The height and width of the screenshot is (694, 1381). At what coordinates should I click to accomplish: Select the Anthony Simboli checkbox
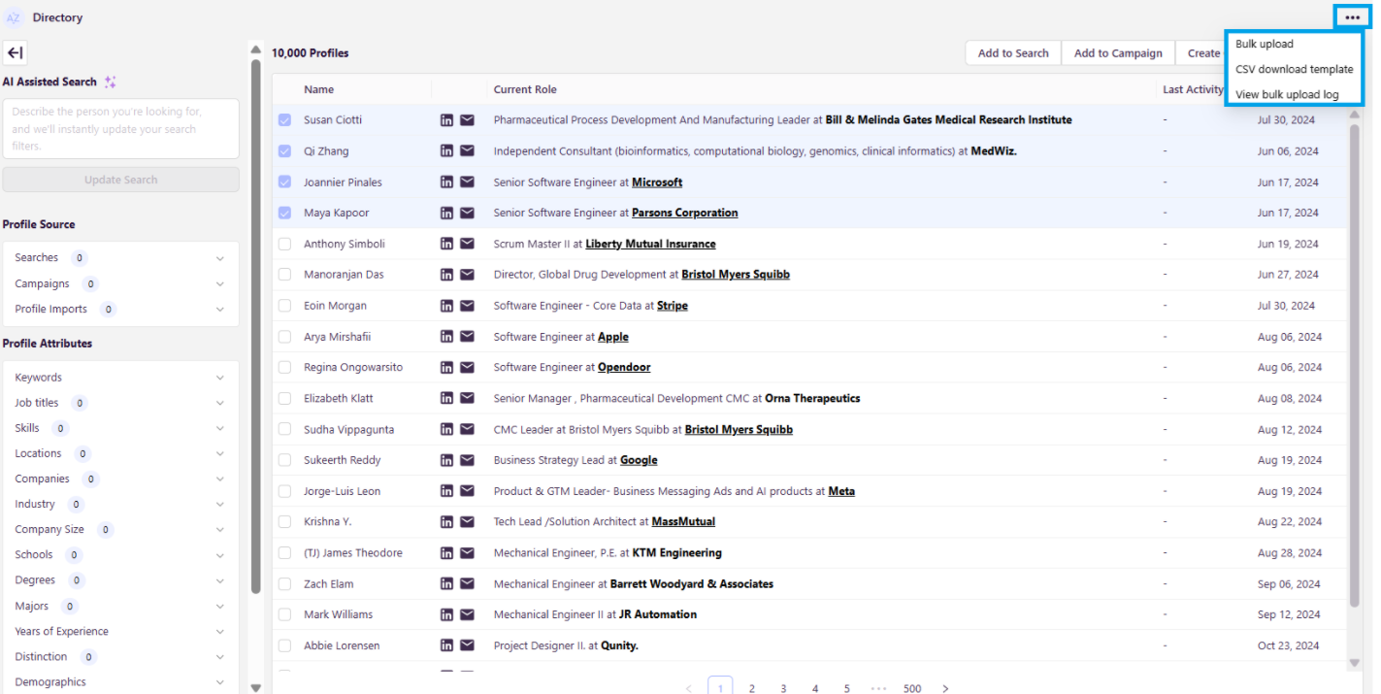(x=284, y=244)
